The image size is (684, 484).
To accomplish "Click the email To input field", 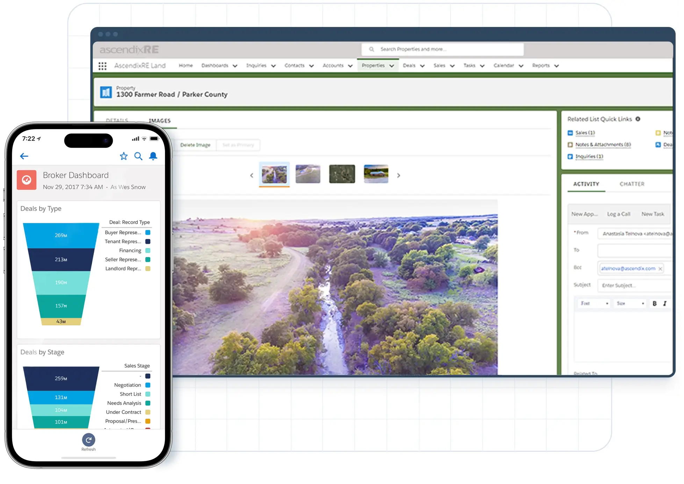I will pyautogui.click(x=635, y=250).
